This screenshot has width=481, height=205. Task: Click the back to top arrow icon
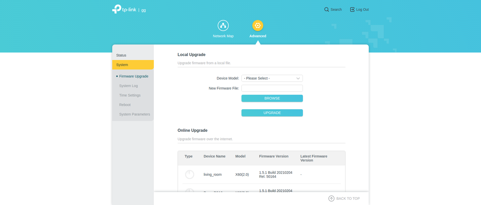point(331,199)
